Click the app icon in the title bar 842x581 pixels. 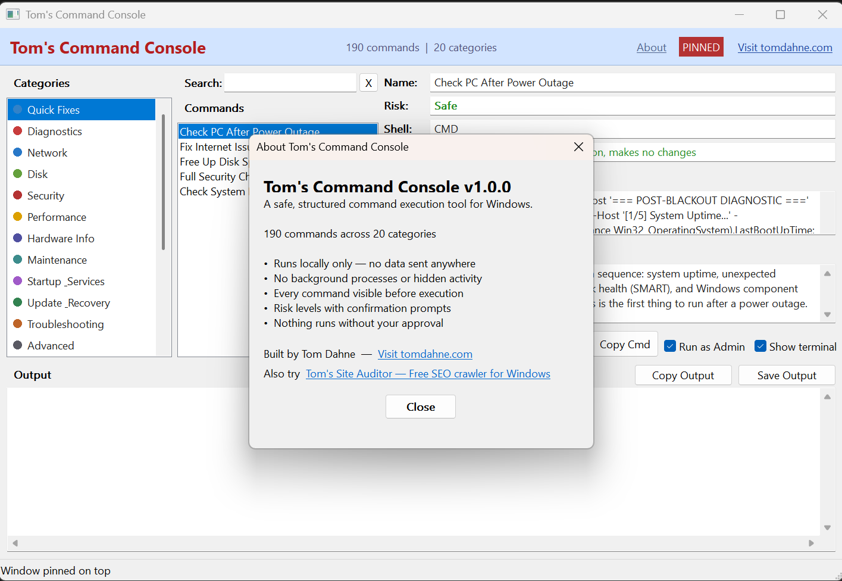12,14
